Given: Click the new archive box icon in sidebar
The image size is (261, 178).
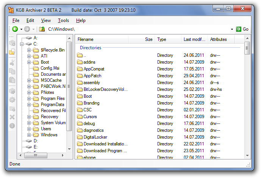Looking at the screenshot, I should tap(12, 43).
